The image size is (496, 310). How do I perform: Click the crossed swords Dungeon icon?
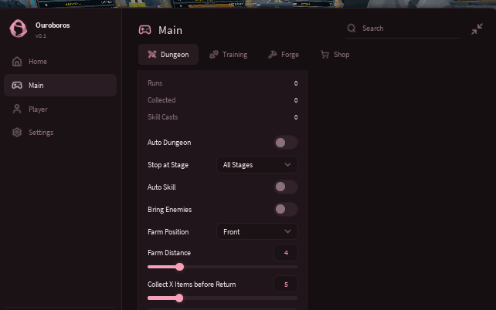tap(152, 54)
